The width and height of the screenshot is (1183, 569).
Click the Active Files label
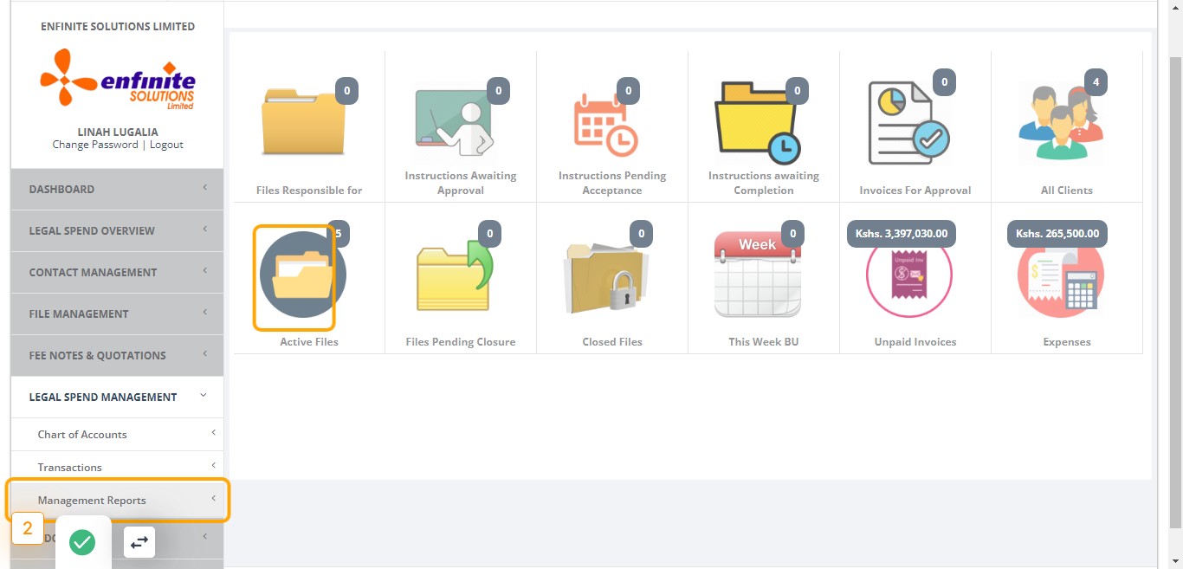(309, 342)
